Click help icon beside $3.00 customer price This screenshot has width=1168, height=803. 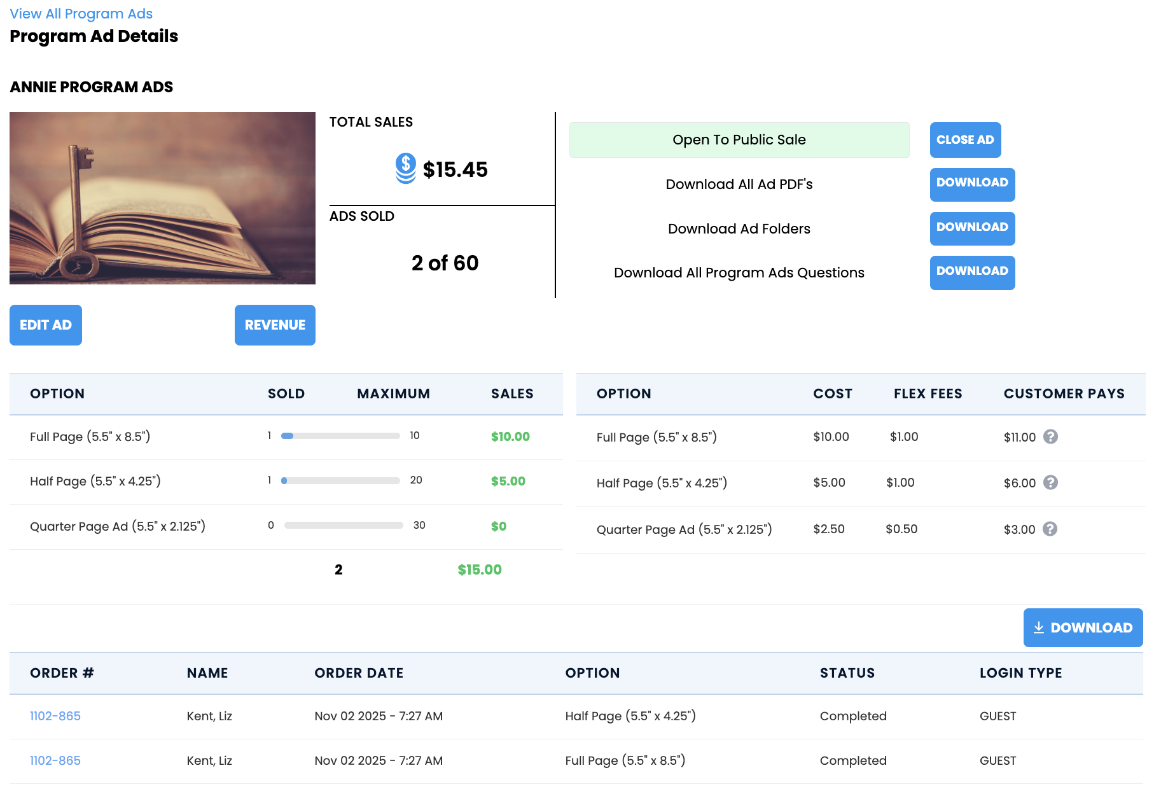(x=1050, y=529)
